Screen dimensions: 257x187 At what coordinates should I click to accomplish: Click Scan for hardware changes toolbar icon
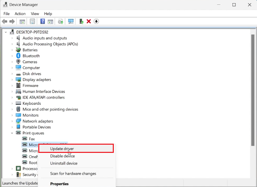point(71,21)
